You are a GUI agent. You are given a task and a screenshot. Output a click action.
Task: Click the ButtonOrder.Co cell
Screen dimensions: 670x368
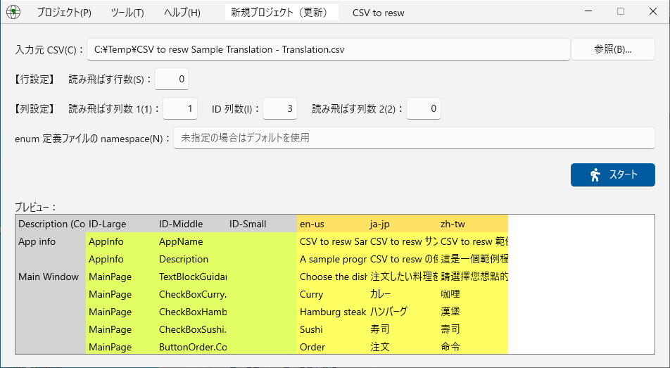[x=191, y=347]
